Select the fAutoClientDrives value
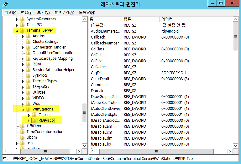This screenshot has width=241, height=164. tap(105, 109)
